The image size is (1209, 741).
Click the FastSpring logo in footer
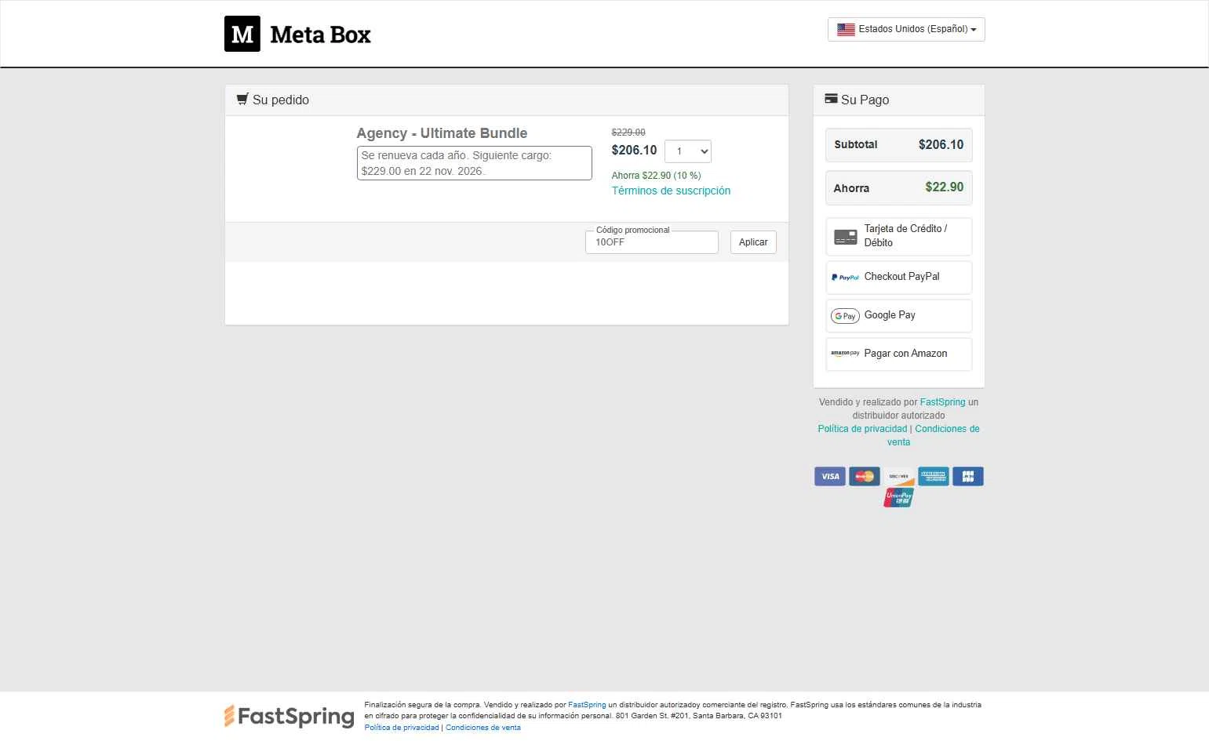pos(289,716)
